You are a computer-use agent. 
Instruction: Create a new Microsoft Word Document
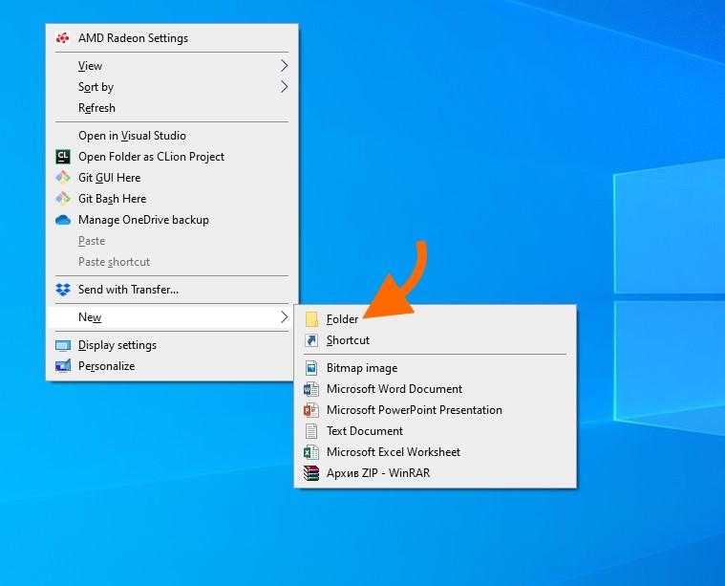(435, 389)
